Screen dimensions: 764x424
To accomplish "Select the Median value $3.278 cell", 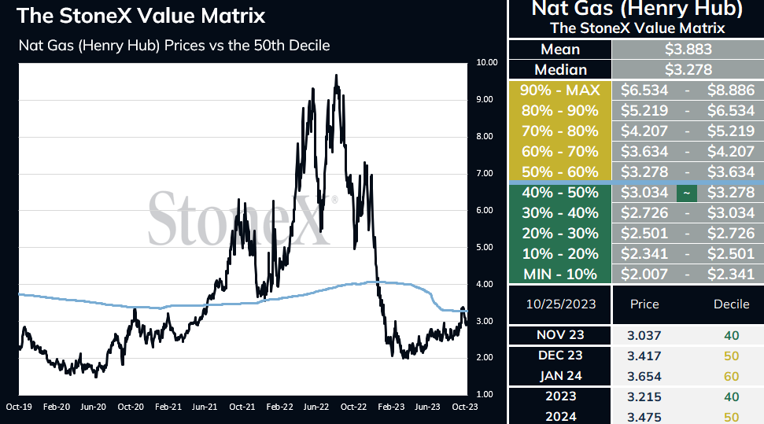I will (x=688, y=70).
